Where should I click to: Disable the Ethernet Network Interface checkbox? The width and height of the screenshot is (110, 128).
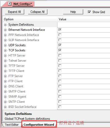click(x=60, y=30)
